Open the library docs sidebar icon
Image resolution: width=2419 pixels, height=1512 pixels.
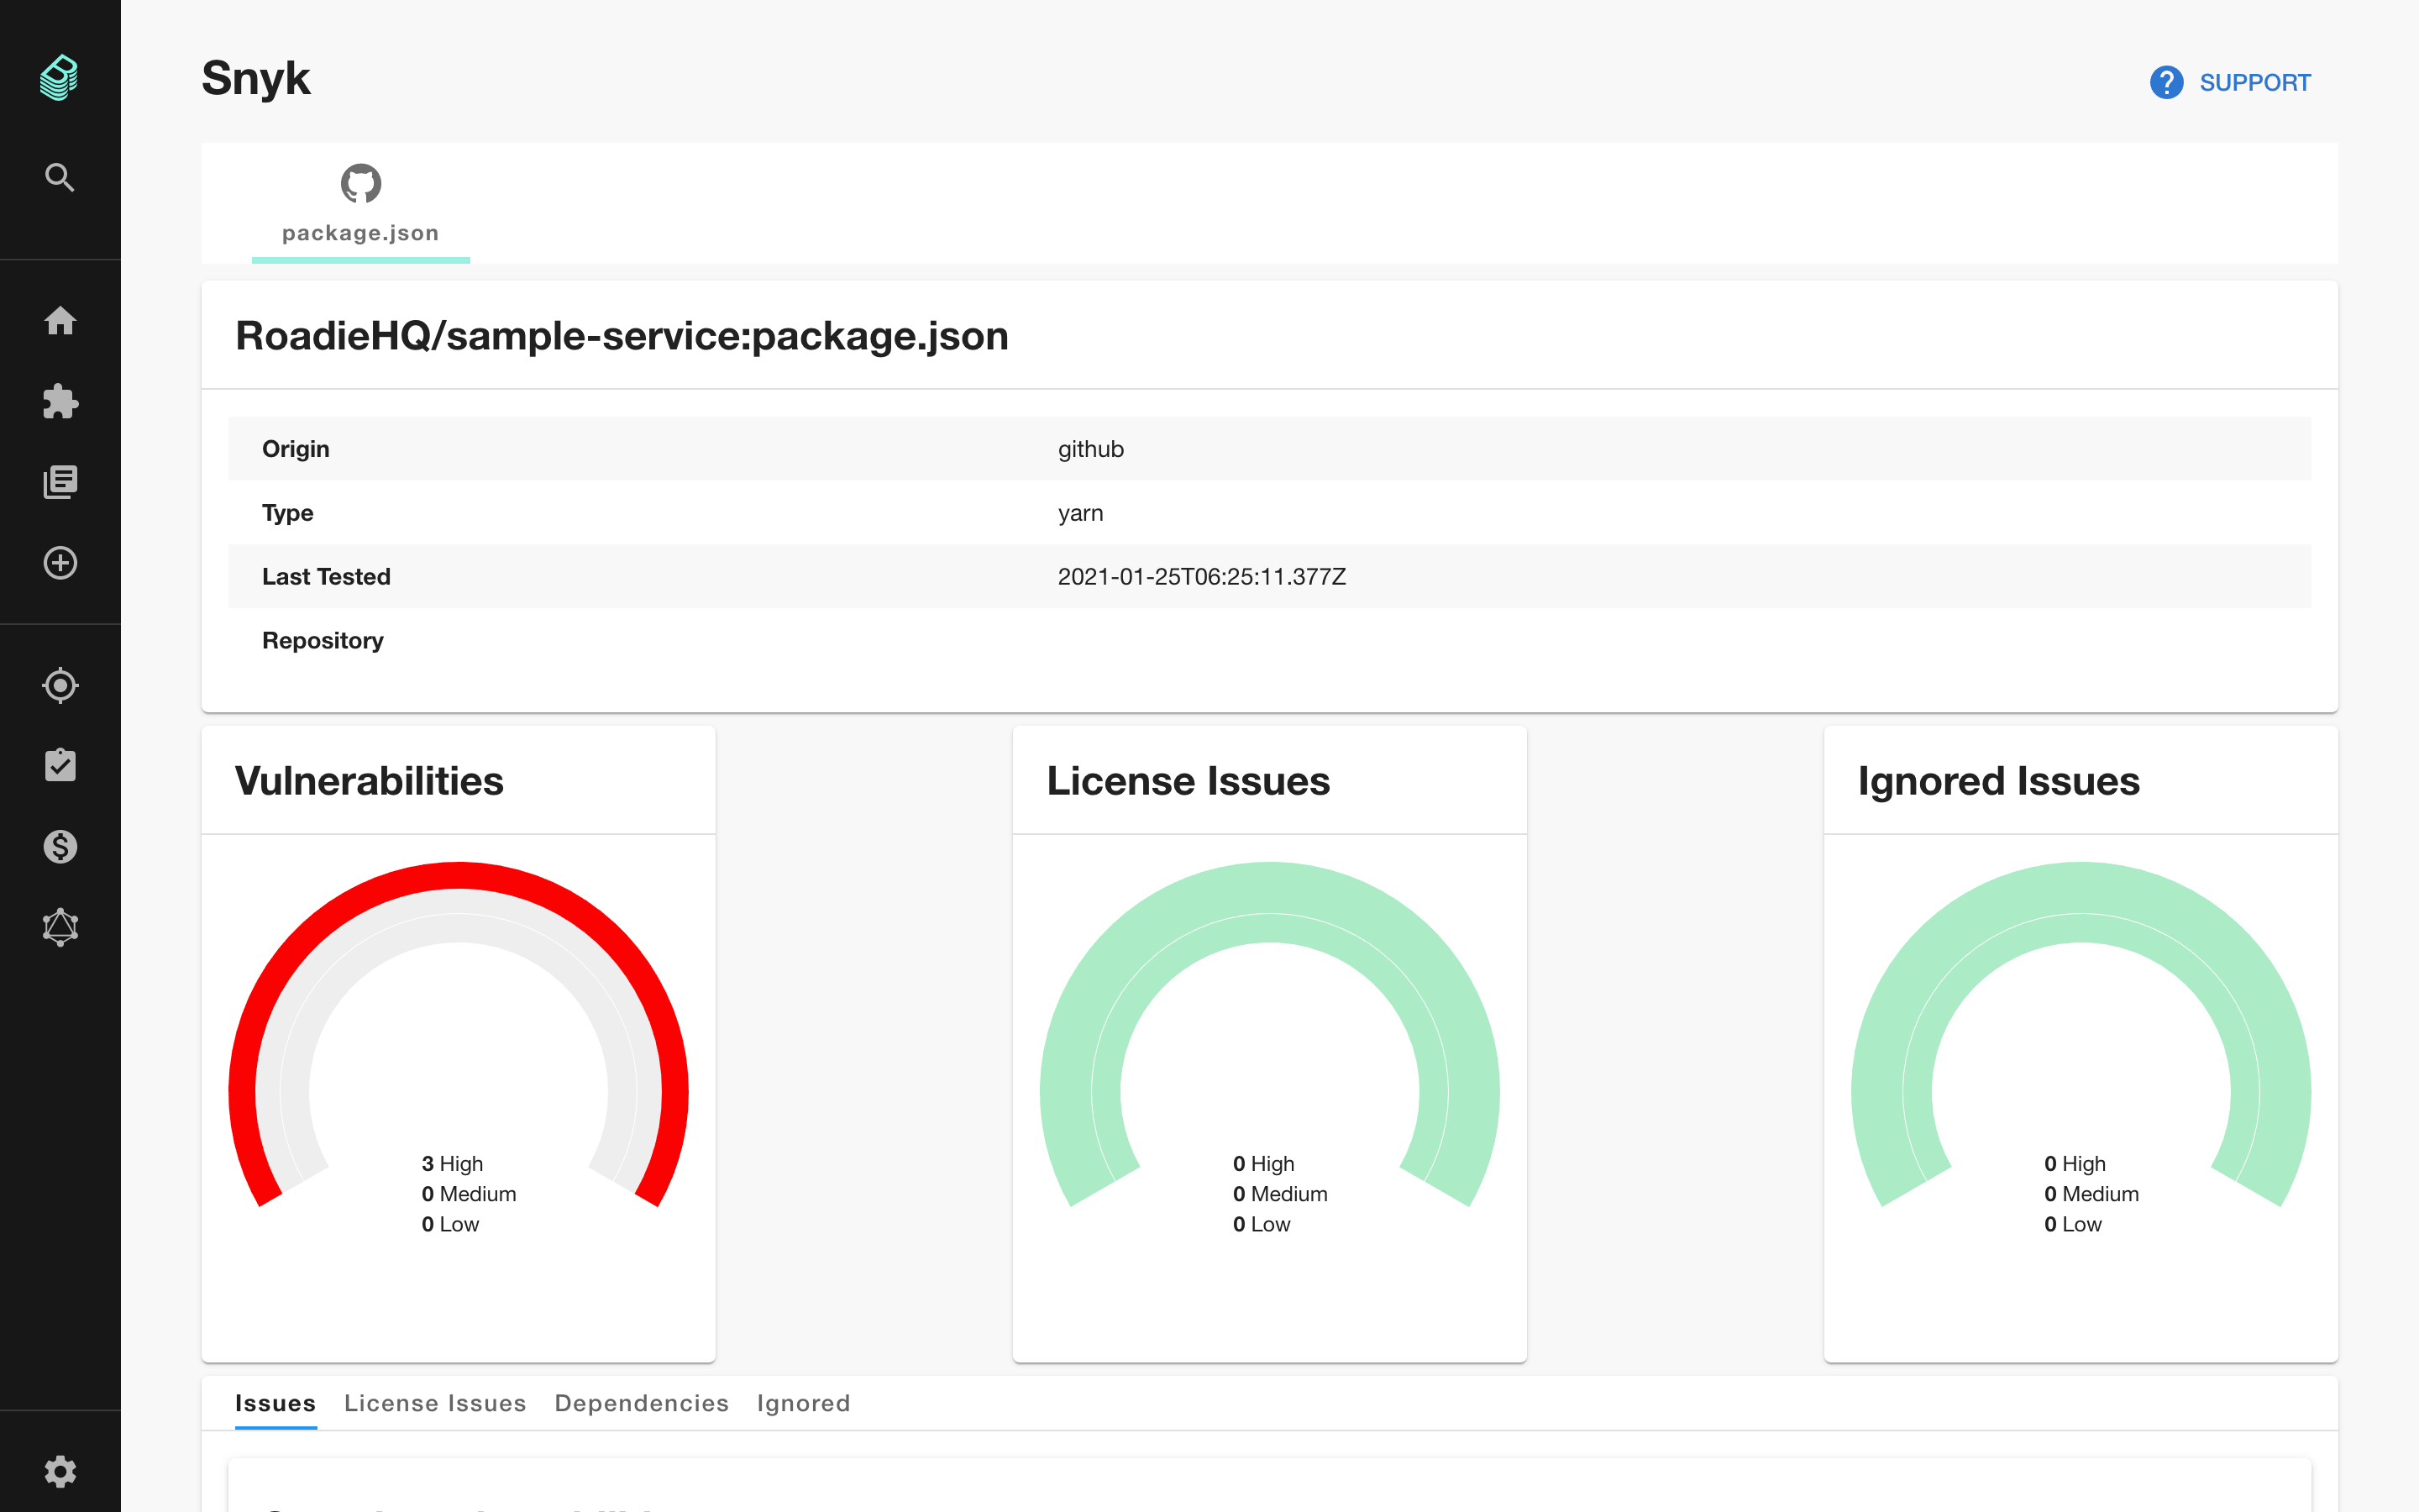pyautogui.click(x=60, y=482)
